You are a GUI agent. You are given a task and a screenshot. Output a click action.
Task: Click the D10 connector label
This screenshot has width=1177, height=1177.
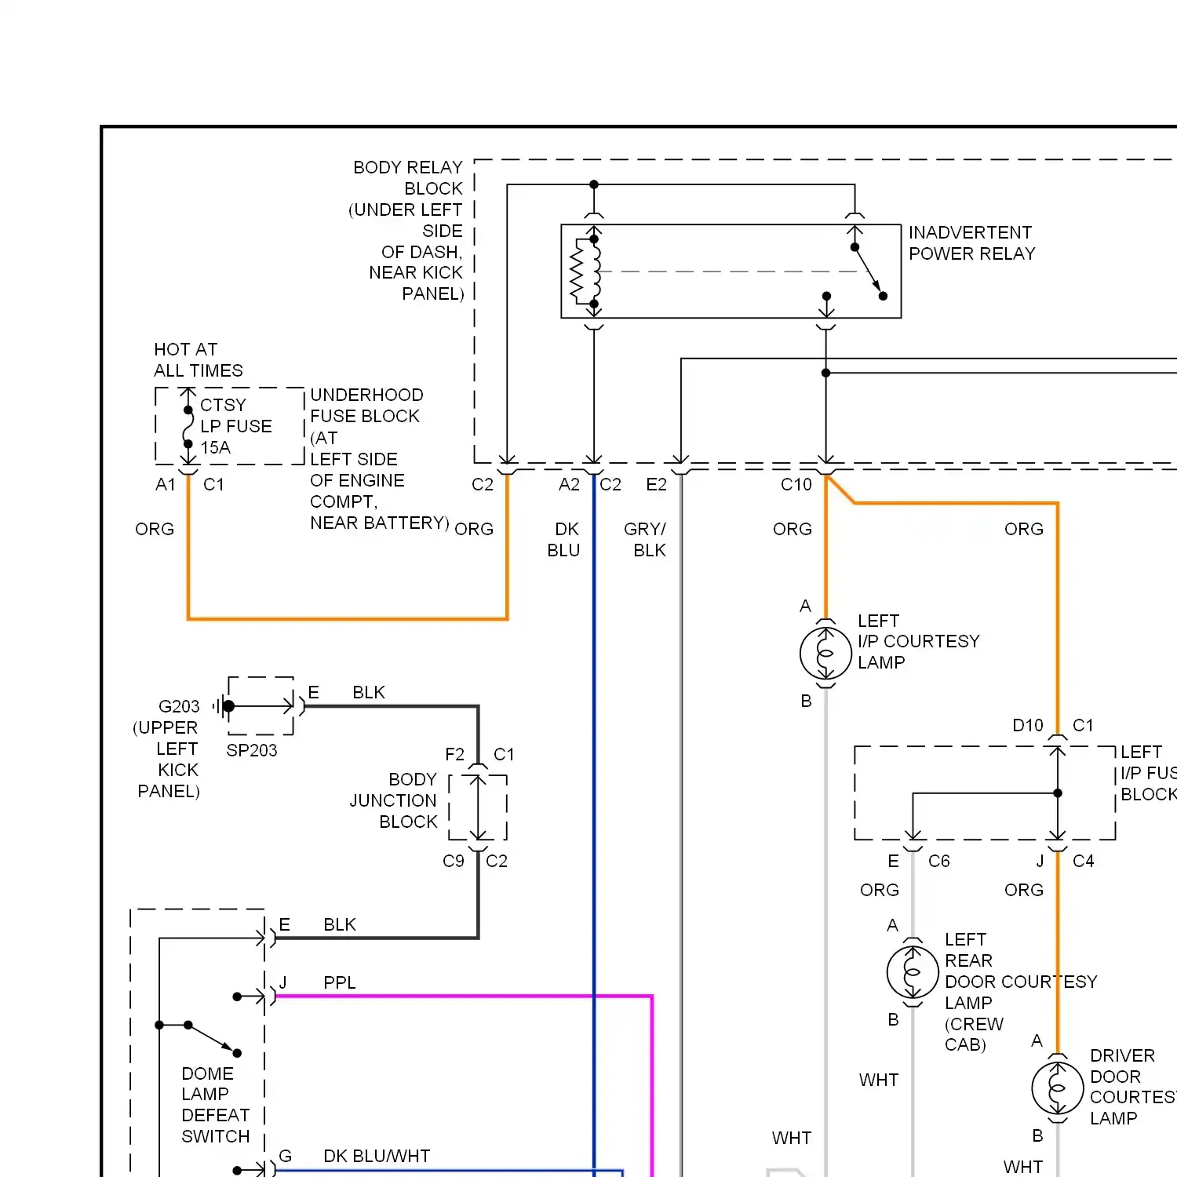pyautogui.click(x=1028, y=725)
